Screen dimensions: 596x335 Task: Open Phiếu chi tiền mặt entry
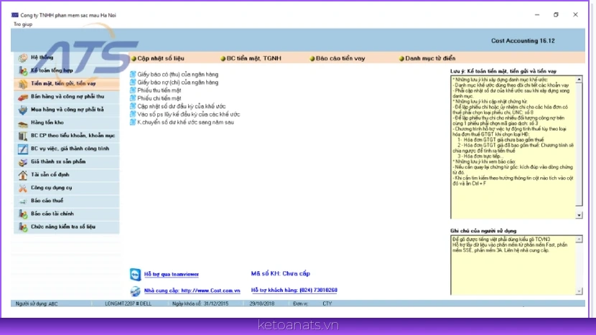159,98
